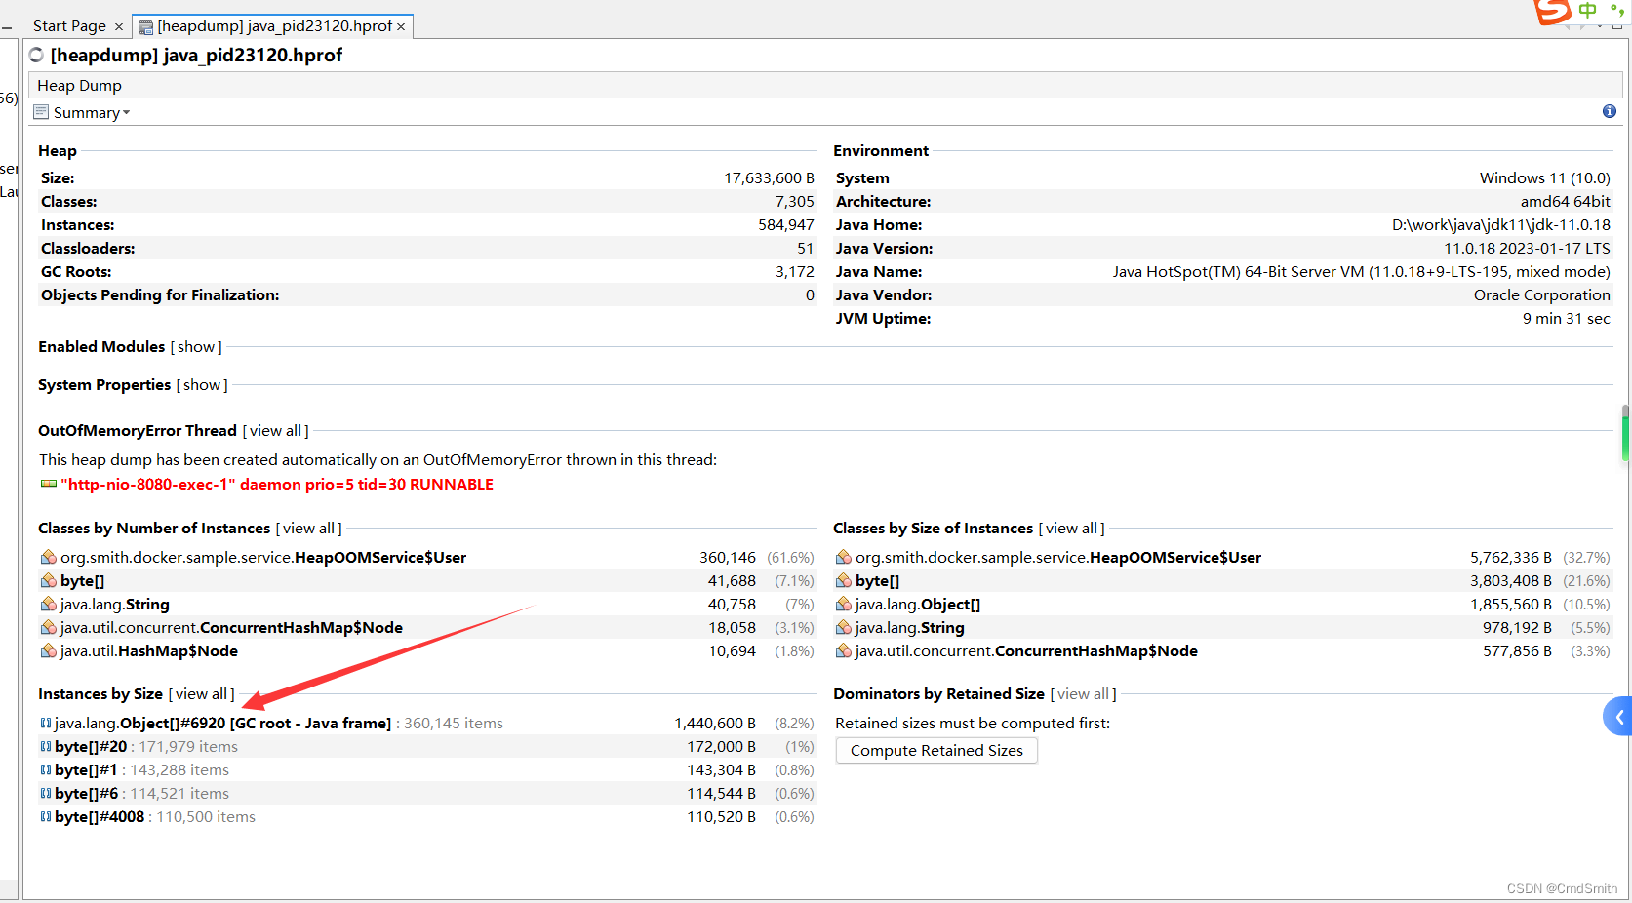
Task: Click the Sogou input method icon
Action: 1552,10
